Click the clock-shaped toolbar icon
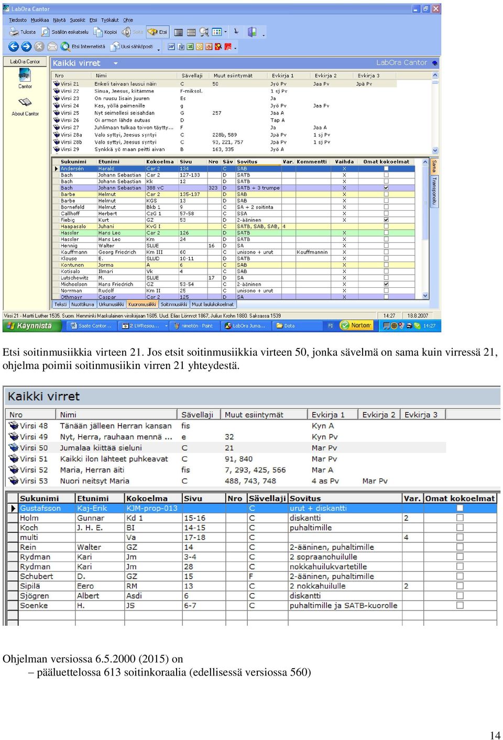Screen dimensions: 503x740 pyautogui.click(x=200, y=47)
